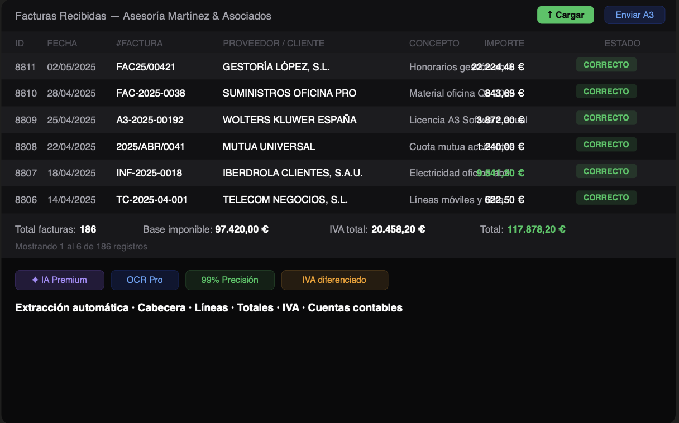Click CORRECTO status for SUMINISTROS OFICINA row
This screenshot has height=423, width=679.
point(606,92)
